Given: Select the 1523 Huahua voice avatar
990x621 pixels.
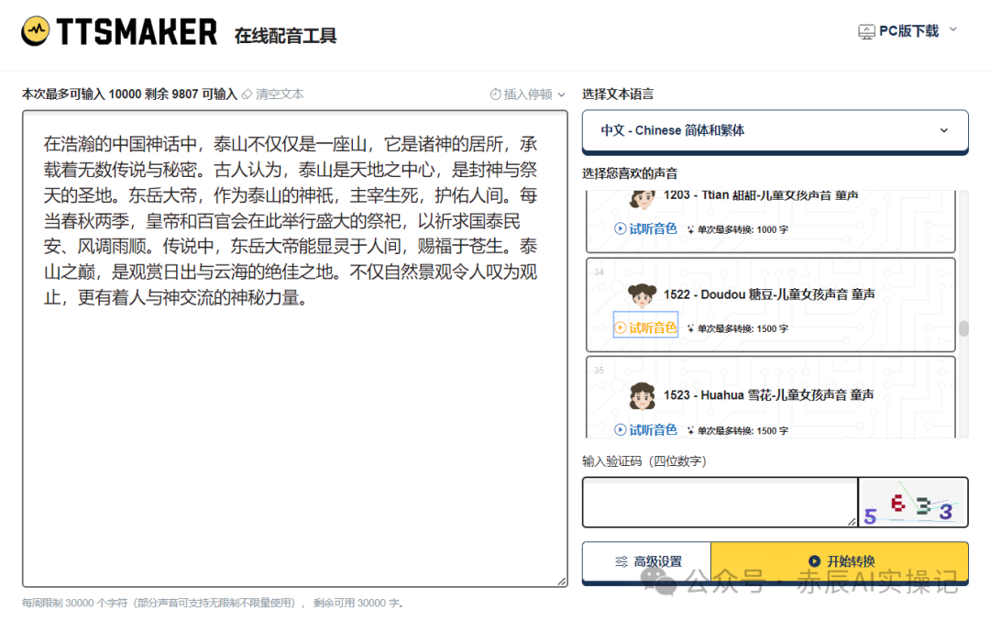Looking at the screenshot, I should tap(642, 395).
